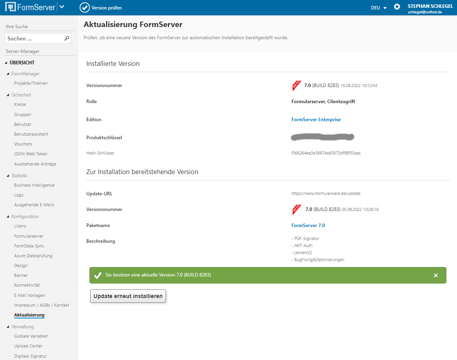457x360 pixels.
Task: Open Digitale Signatur in the sidebar
Action: [30, 356]
